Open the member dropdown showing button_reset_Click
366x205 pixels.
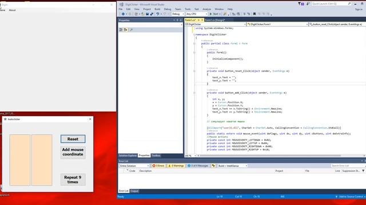click(x=337, y=24)
